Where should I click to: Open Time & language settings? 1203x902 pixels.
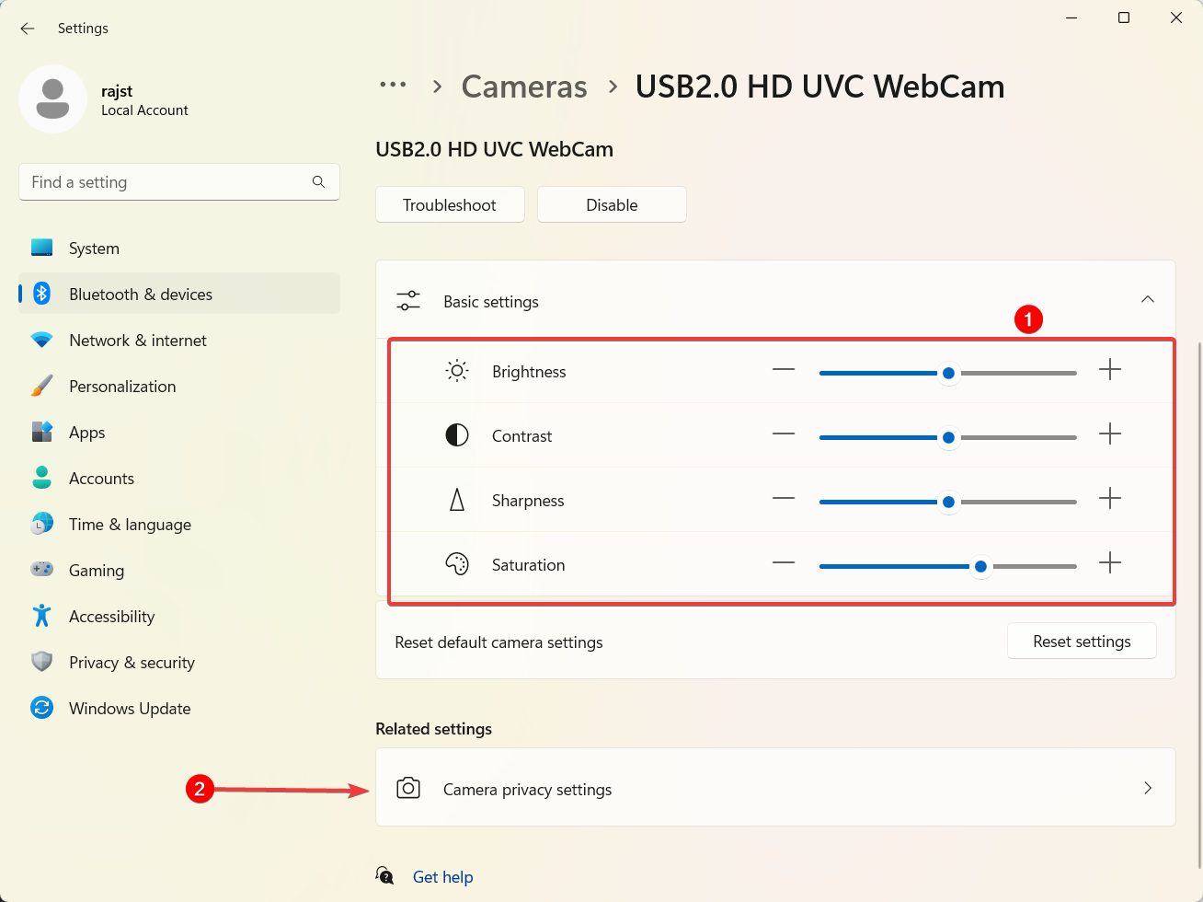click(x=179, y=524)
